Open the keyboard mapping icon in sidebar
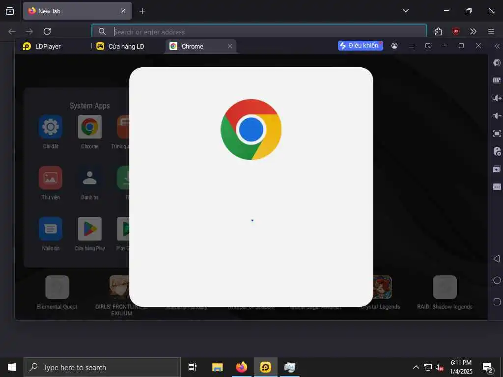The image size is (503, 377). coord(497,80)
